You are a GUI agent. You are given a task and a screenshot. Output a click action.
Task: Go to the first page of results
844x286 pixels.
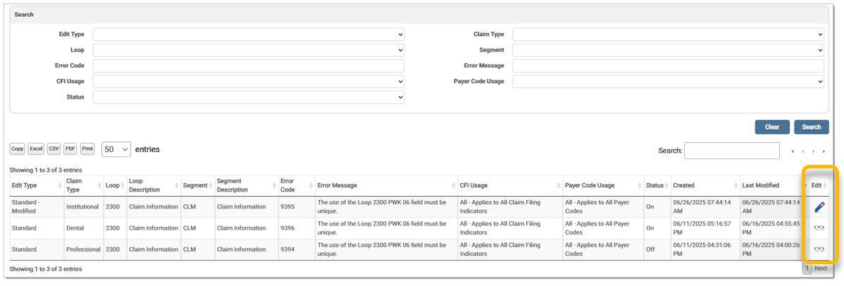pos(793,151)
